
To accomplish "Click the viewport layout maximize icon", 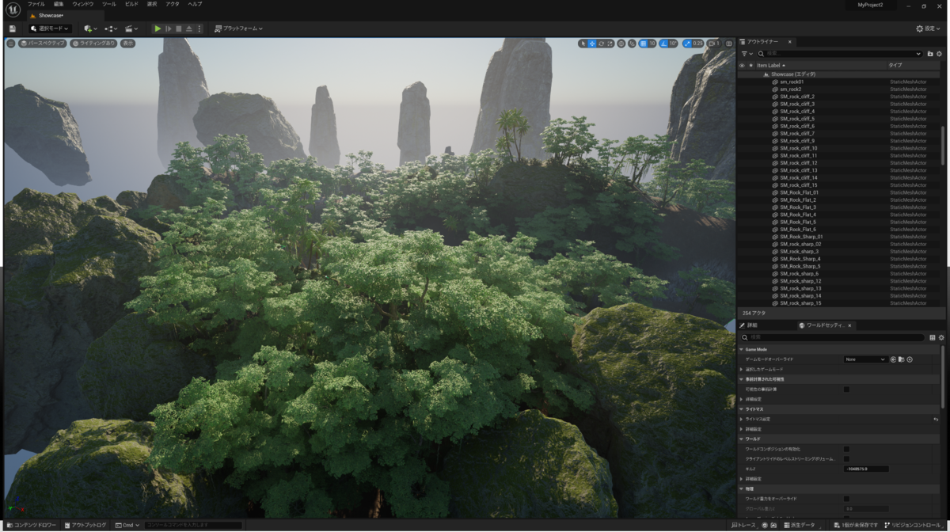I will click(729, 44).
